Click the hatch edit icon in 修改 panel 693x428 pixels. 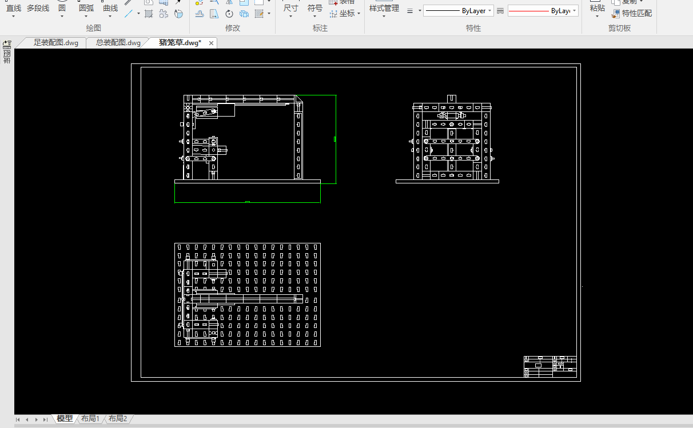(x=259, y=13)
